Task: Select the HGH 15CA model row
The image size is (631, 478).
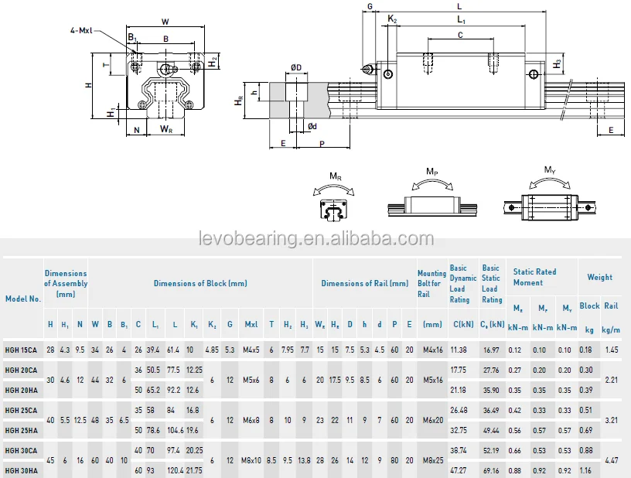Action: 22,350
